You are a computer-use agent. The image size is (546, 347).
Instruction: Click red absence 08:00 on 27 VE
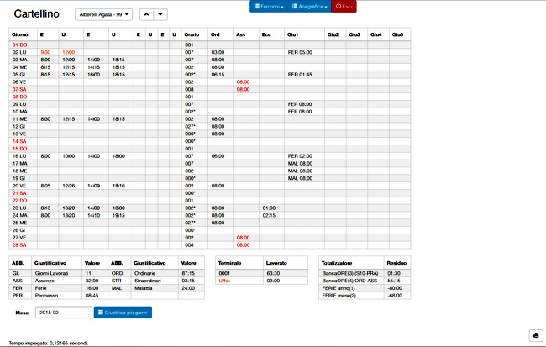pyautogui.click(x=243, y=238)
